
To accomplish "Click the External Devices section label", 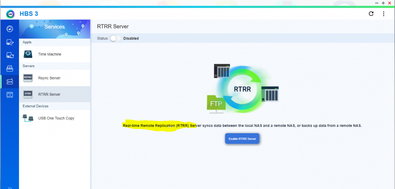I will 36,106.
